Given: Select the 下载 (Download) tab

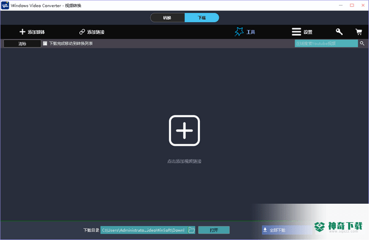Looking at the screenshot, I should 202,18.
